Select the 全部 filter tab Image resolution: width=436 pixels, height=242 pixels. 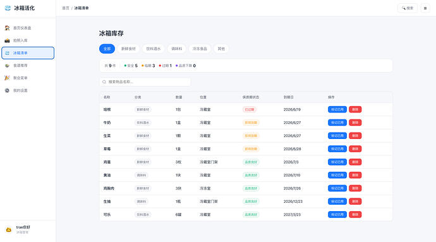[107, 49]
